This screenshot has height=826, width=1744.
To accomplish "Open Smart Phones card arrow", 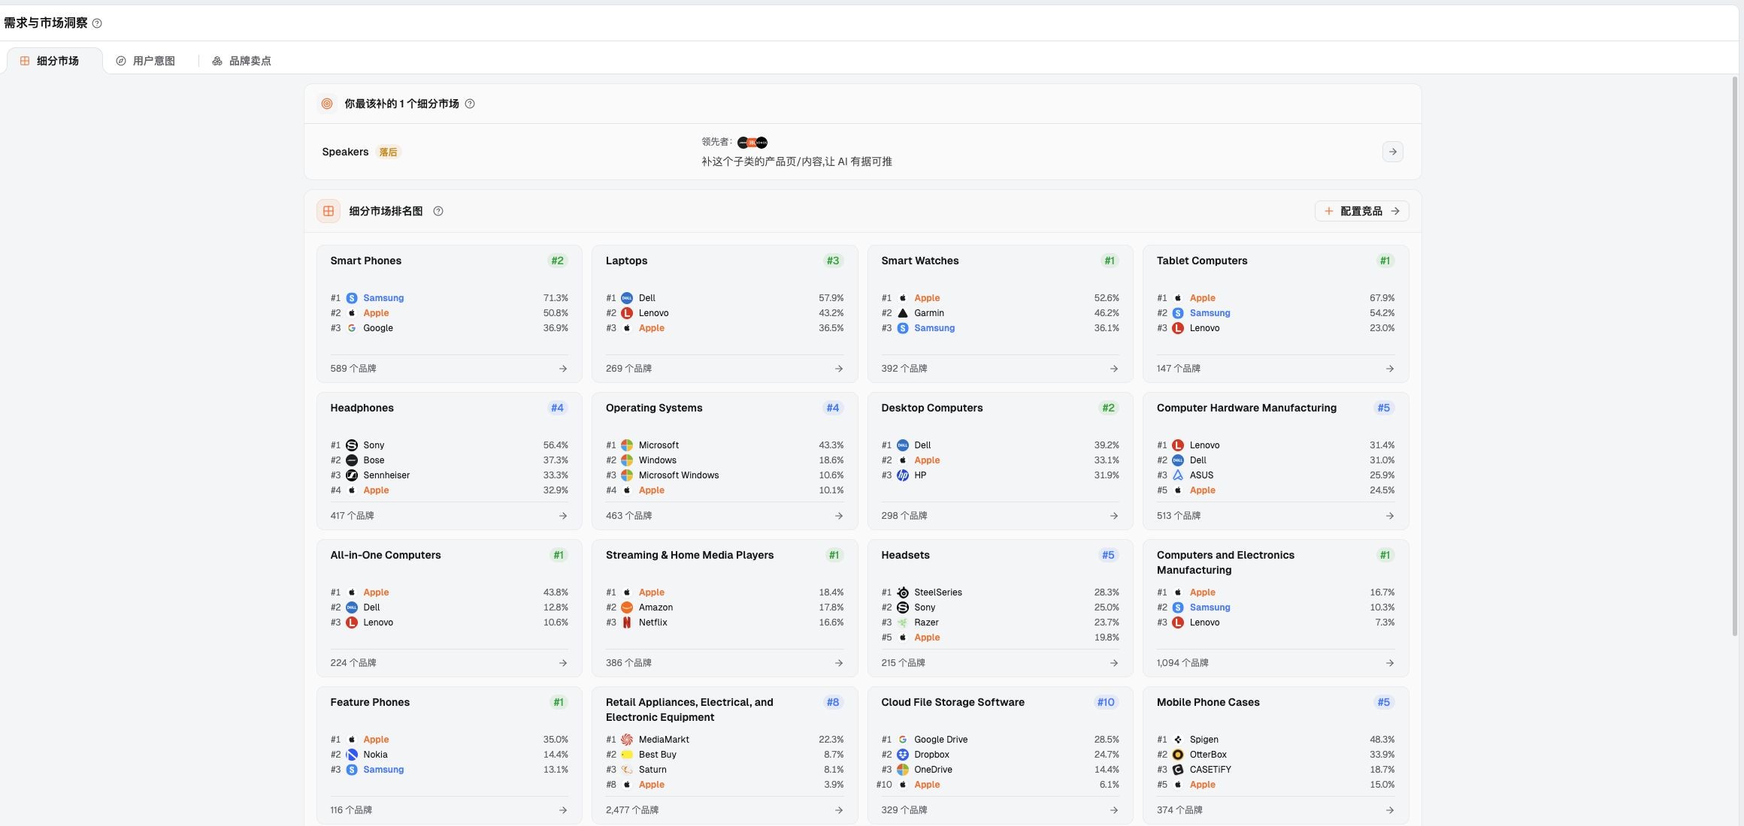I will point(563,369).
